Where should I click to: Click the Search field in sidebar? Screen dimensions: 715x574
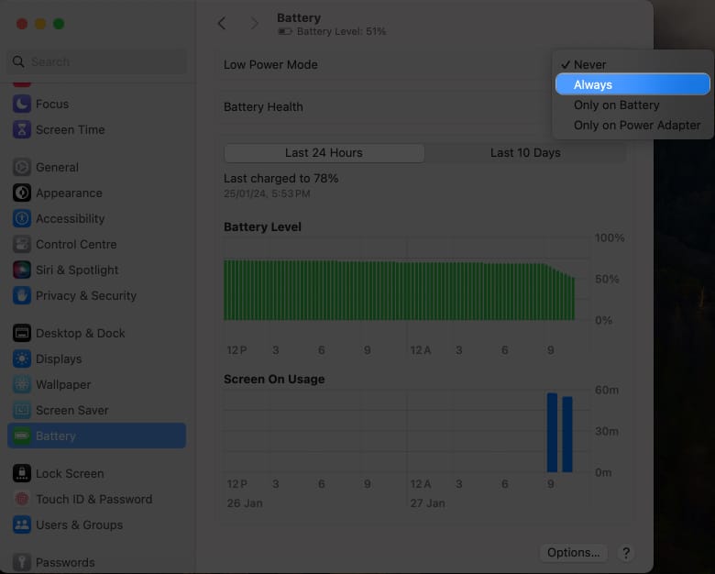(97, 61)
